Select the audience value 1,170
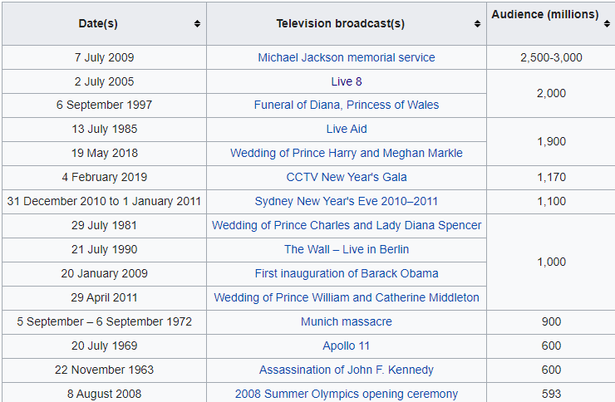The width and height of the screenshot is (615, 402). click(x=551, y=177)
